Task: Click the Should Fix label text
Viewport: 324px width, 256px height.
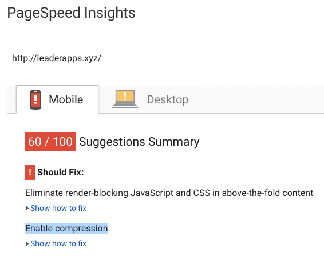Action: point(61,172)
